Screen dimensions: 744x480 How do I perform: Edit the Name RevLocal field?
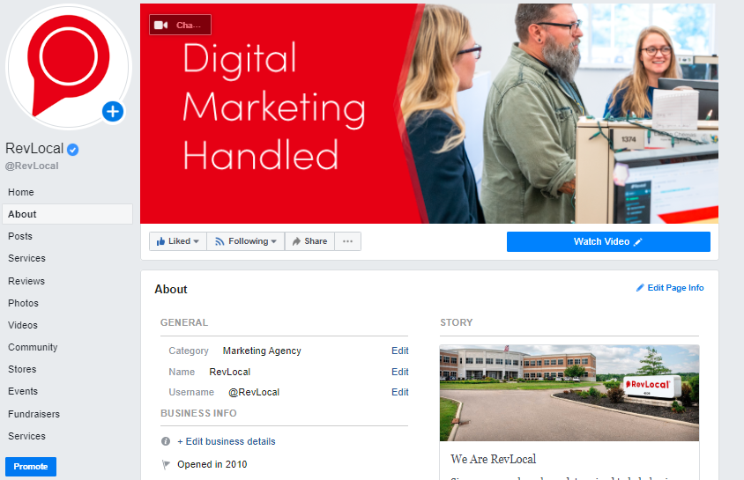400,372
